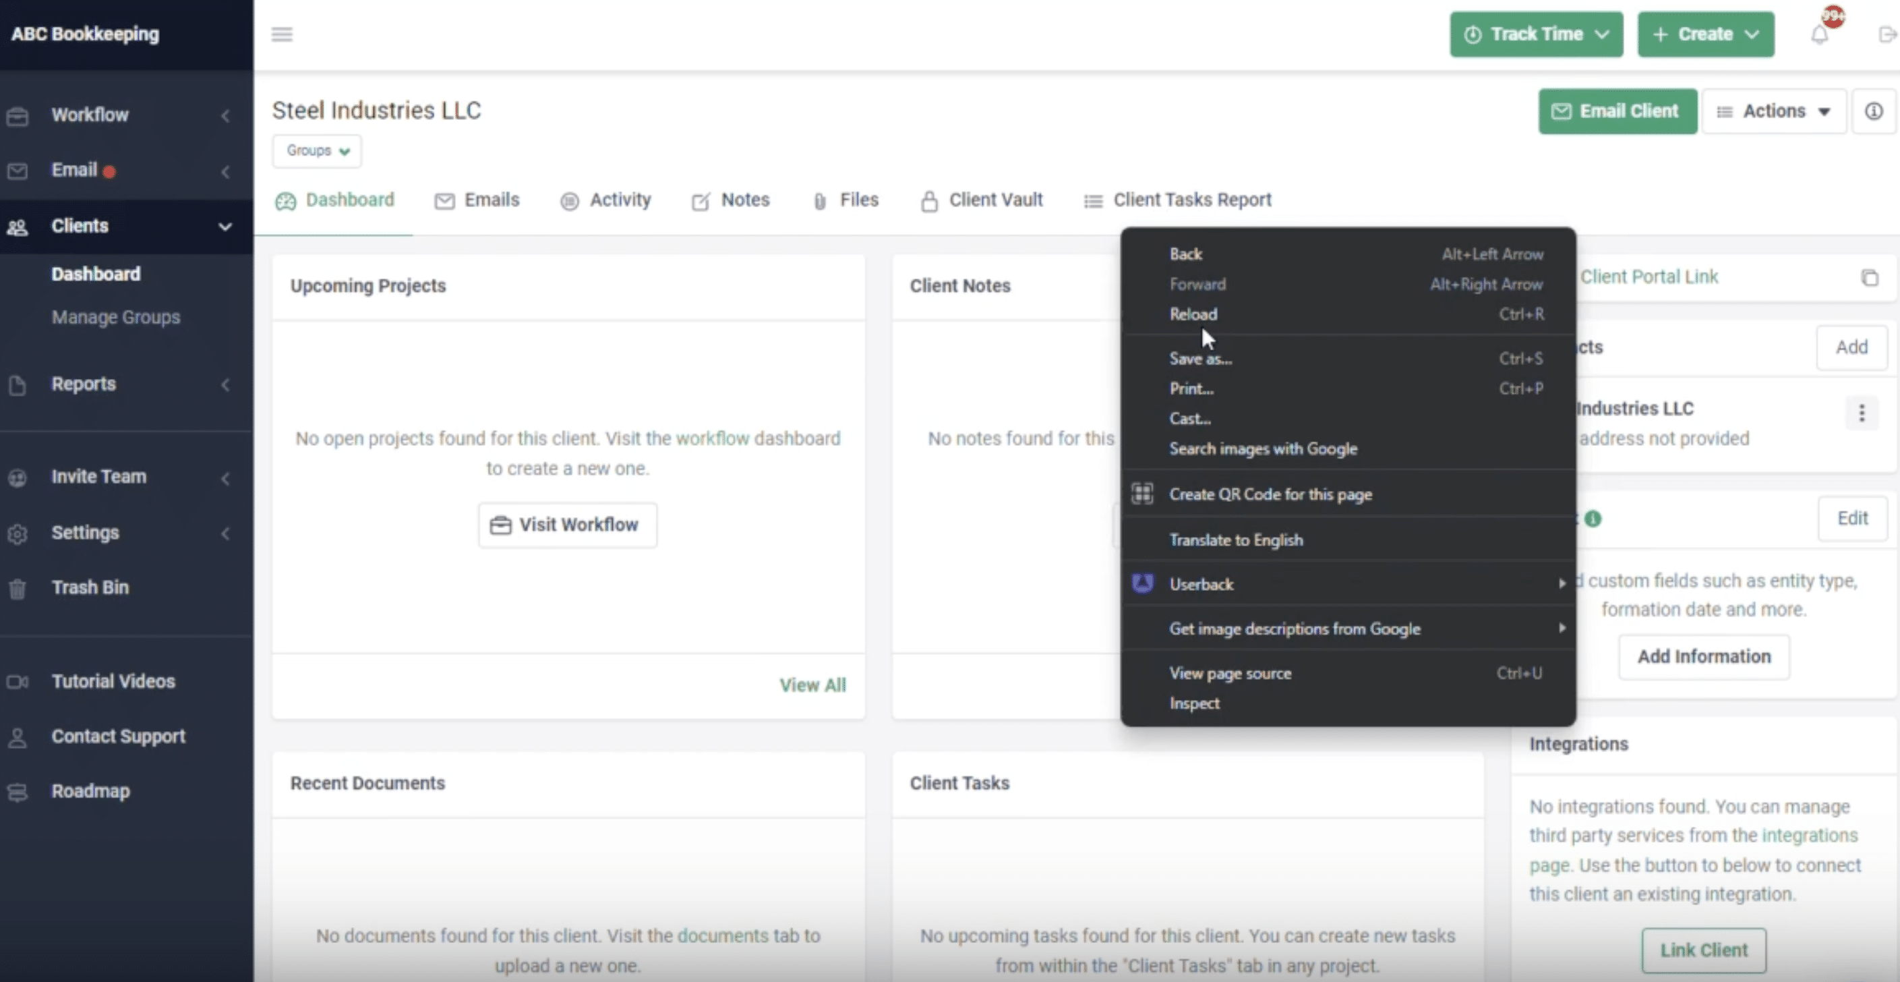Click the Dashboard tab gauge icon

pos(285,201)
